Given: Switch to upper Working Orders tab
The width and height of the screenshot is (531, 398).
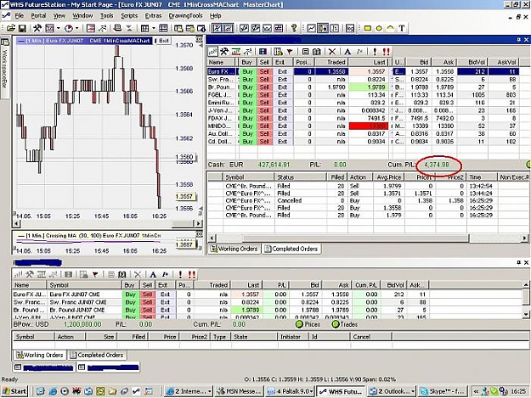Looking at the screenshot, I should 234,249.
